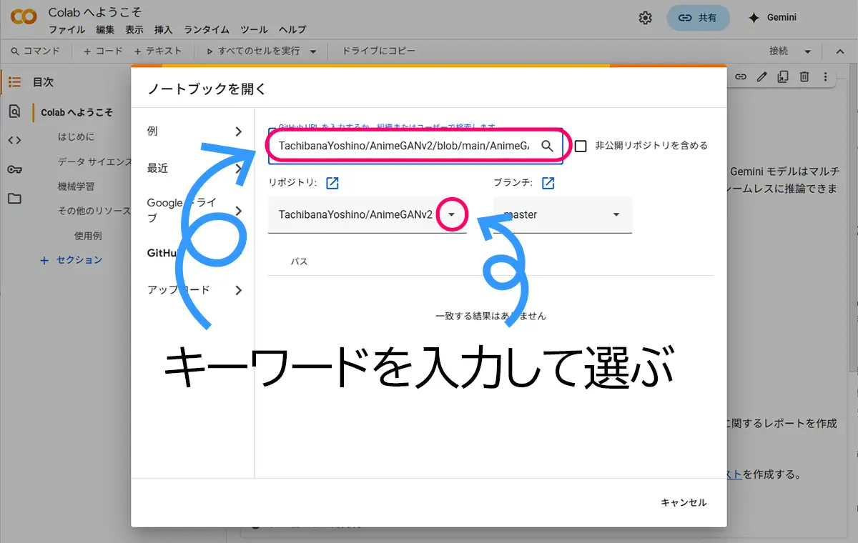Open Colab settings gear icon

pyautogui.click(x=646, y=18)
